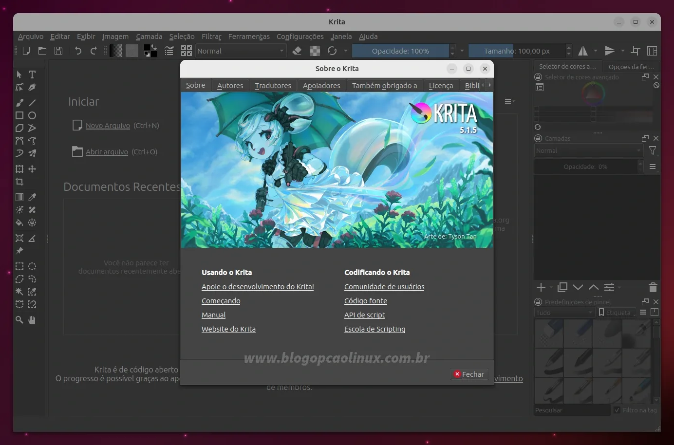674x445 pixels.
Task: Click Novo Arquivo link on start page
Action: pyautogui.click(x=108, y=126)
